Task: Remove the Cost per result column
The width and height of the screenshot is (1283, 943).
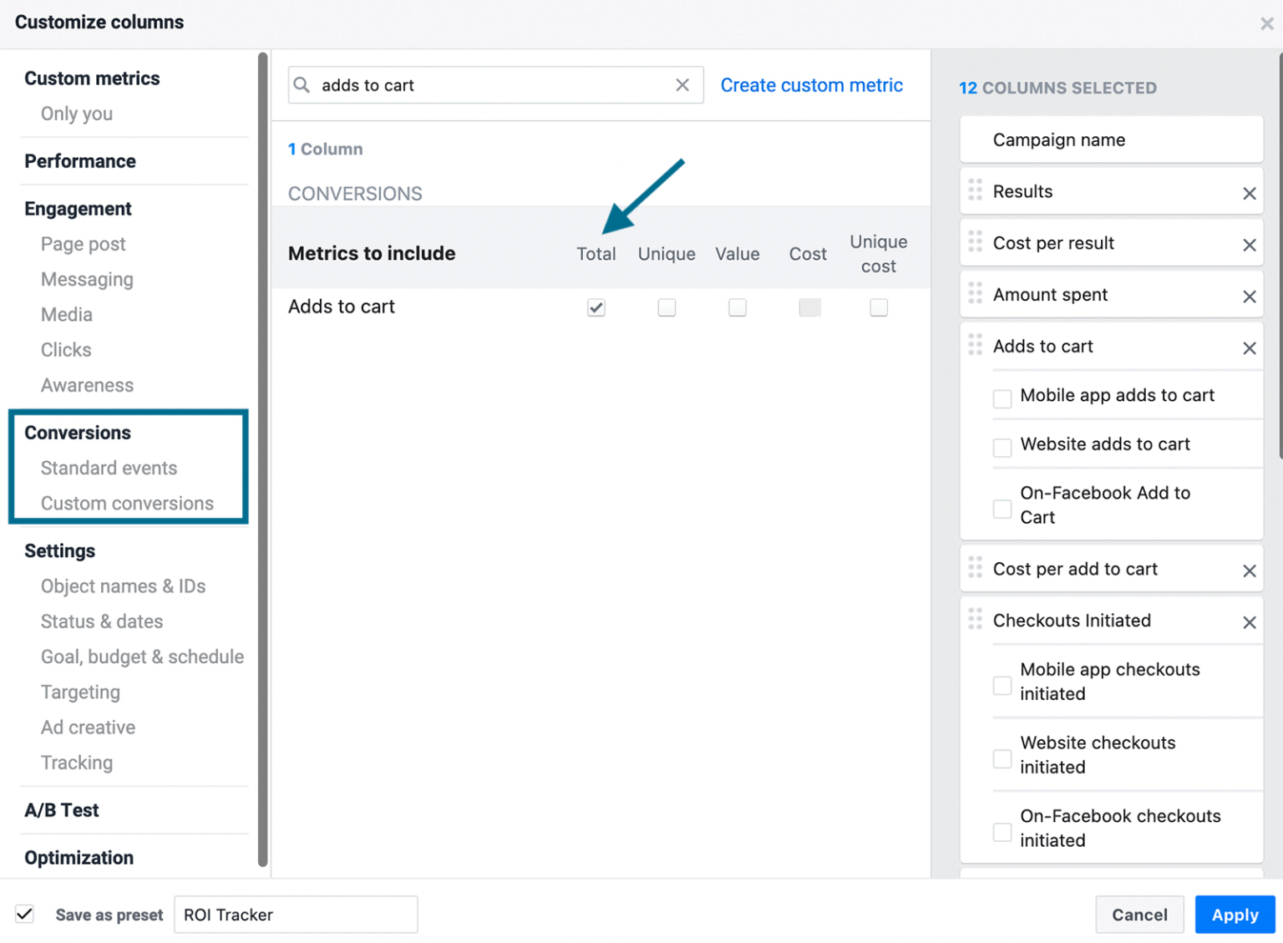Action: 1249,244
